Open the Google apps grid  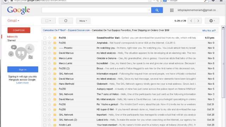click(172, 10)
